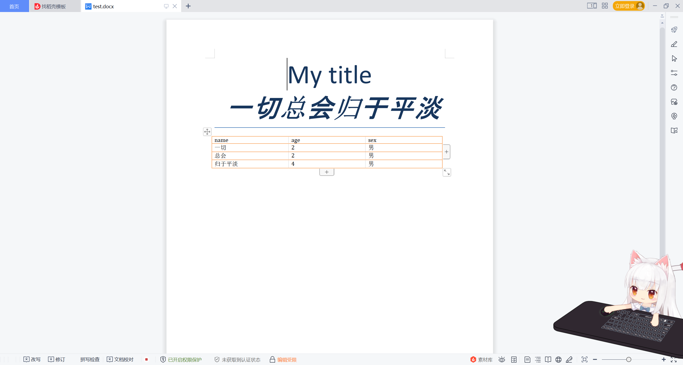Click the selection arrow sidebar icon
Screen dimensions: 683x365
674,58
